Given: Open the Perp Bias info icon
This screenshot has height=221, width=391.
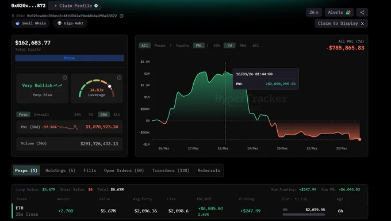Looking at the screenshot, I should pos(65,78).
